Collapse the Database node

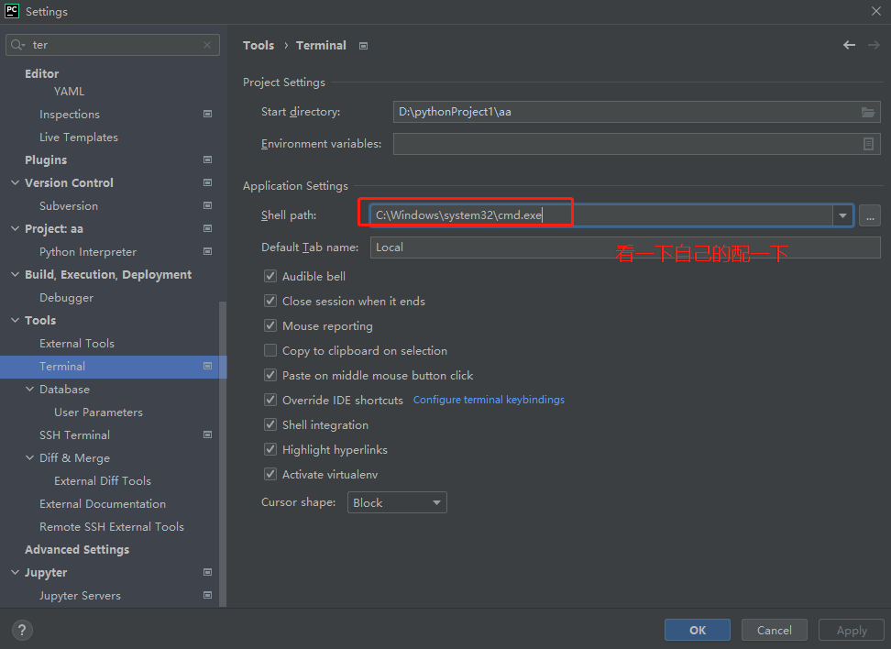(30, 389)
